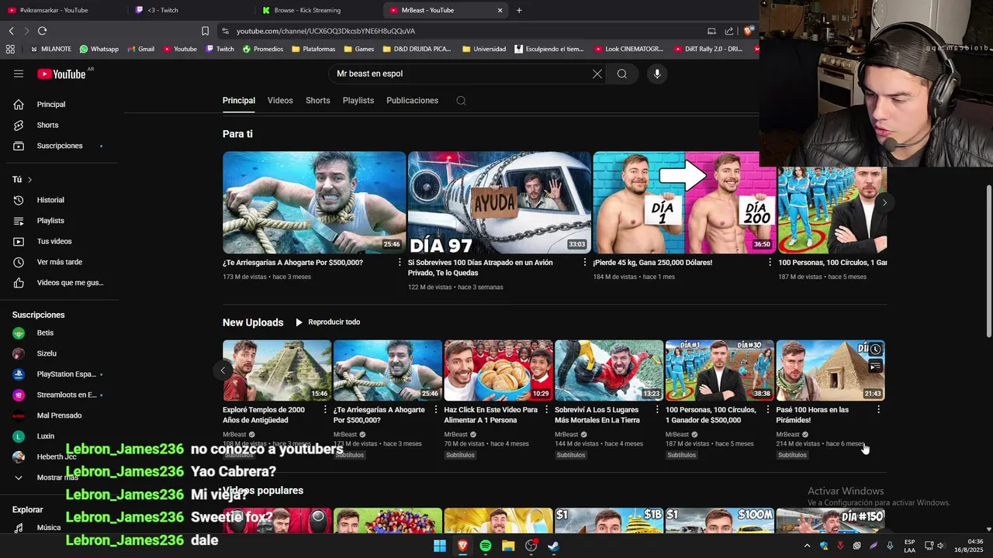Switch to the Shorts tab
The width and height of the screenshot is (993, 558).
pos(318,101)
